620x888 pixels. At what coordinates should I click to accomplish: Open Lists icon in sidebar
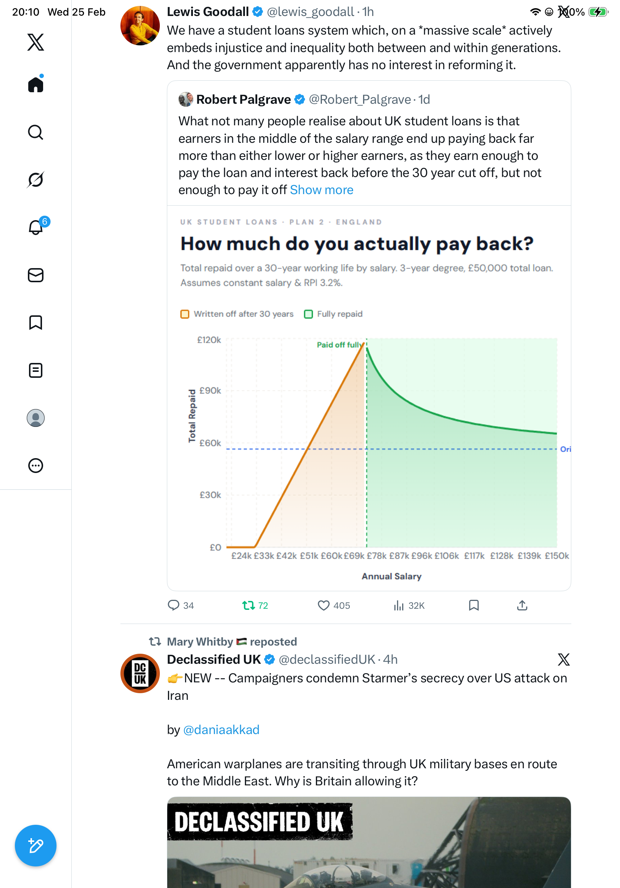pyautogui.click(x=36, y=370)
